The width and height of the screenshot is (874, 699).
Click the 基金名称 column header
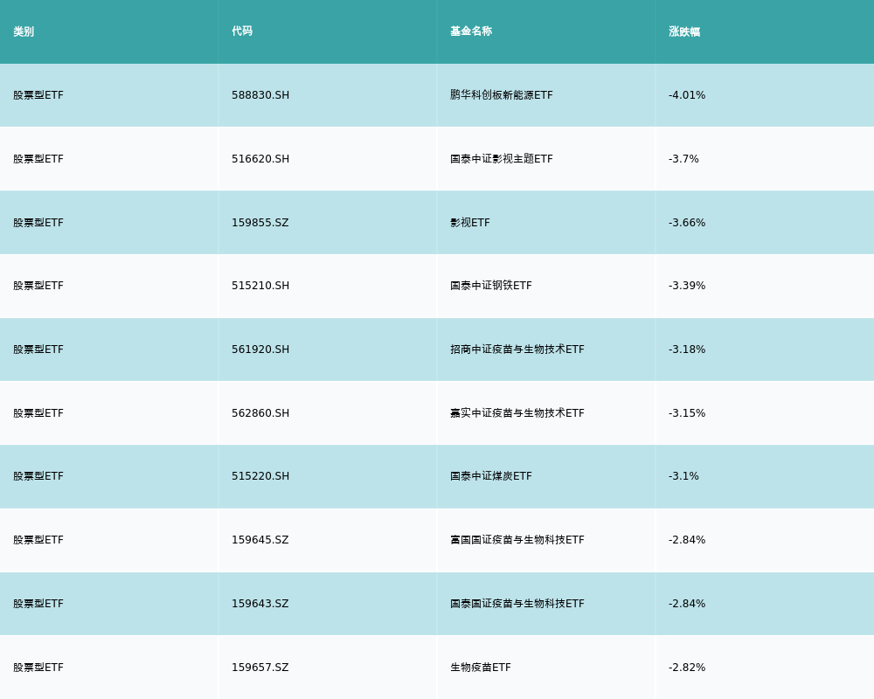(x=471, y=31)
